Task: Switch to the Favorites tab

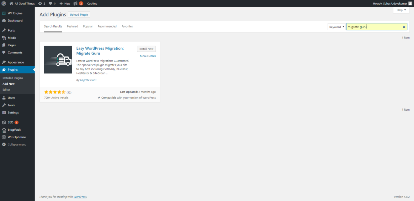Action: click(x=127, y=27)
